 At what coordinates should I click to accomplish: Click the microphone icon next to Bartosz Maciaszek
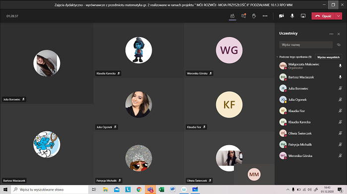click(340, 77)
